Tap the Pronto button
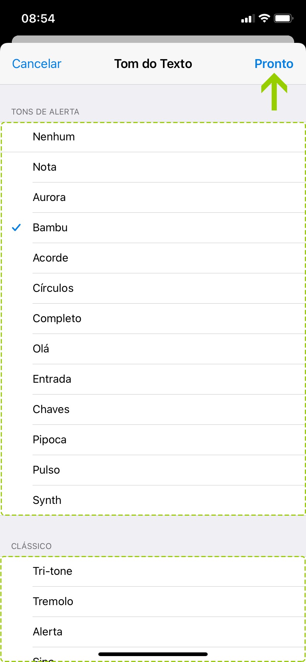This screenshot has width=306, height=662. click(273, 64)
